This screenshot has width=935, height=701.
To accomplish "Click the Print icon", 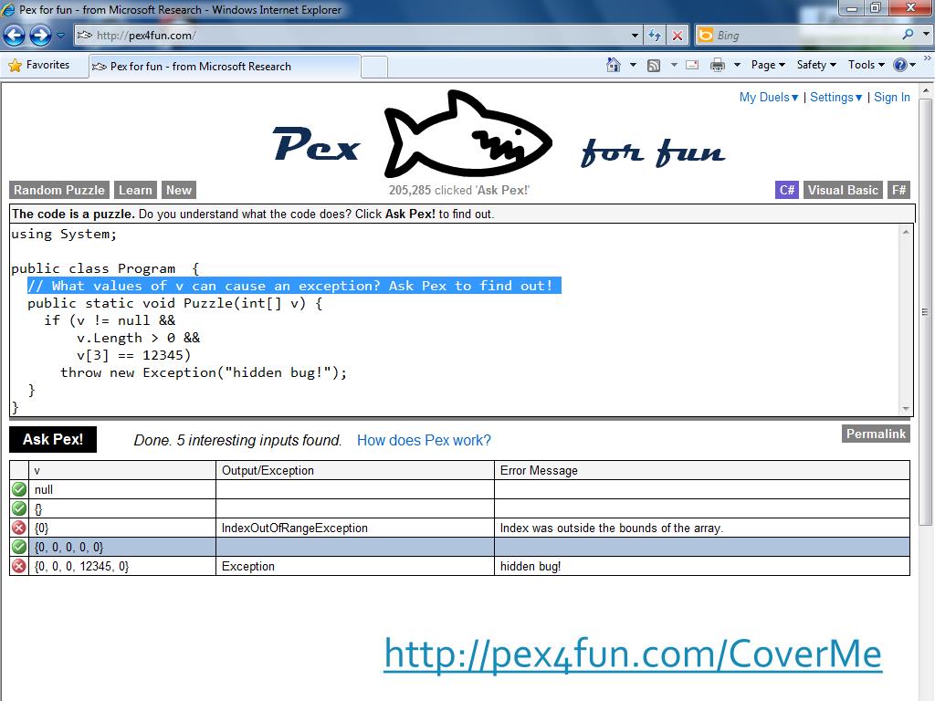I will point(718,65).
